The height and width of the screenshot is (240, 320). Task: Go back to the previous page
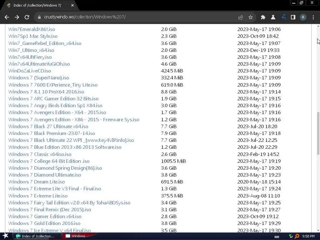coord(7,17)
